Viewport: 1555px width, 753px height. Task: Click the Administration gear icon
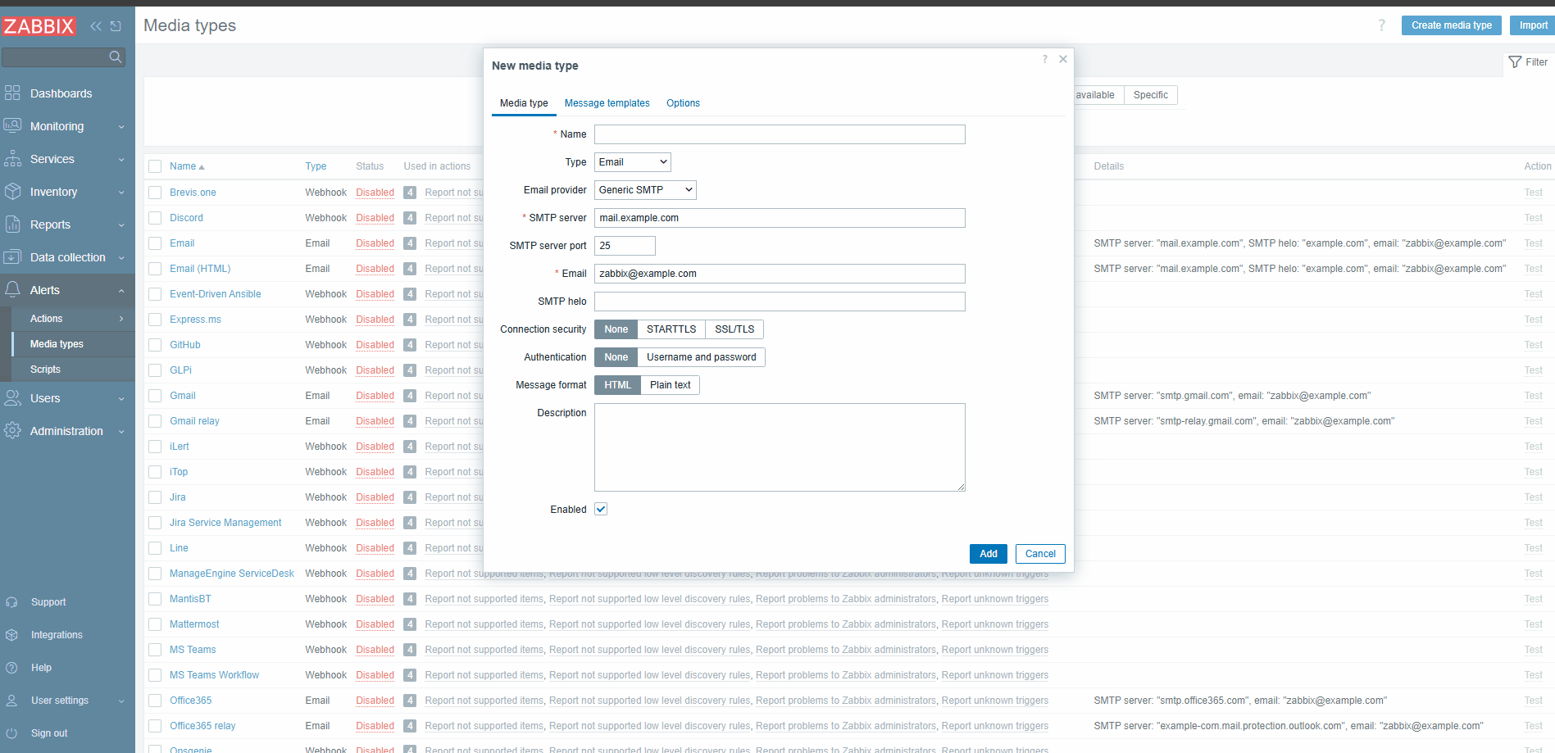[12, 431]
